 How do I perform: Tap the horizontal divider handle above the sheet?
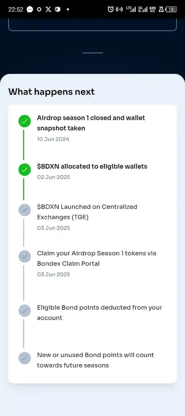tap(92, 53)
